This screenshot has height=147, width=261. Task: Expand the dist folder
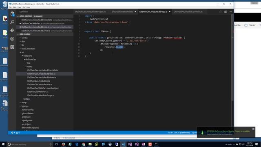pos(23,42)
